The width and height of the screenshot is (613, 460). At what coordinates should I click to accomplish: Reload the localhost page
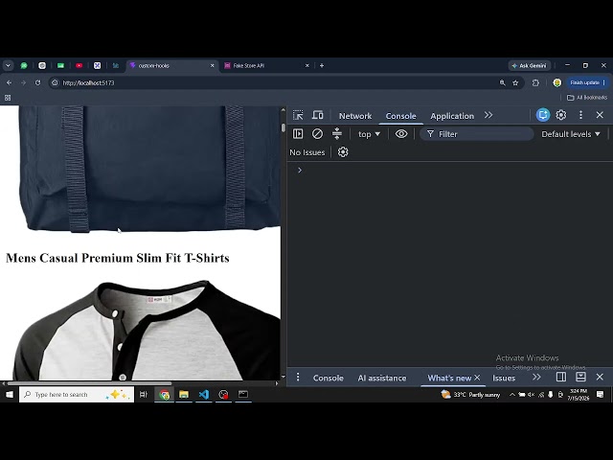pyautogui.click(x=37, y=83)
